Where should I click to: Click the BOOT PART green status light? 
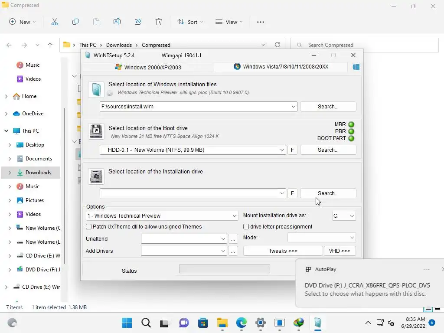(x=351, y=138)
